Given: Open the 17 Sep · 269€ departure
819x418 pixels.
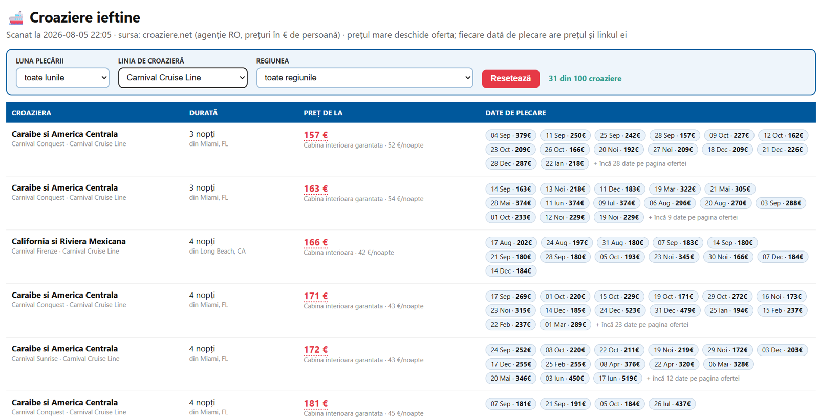Looking at the screenshot, I should tap(510, 297).
